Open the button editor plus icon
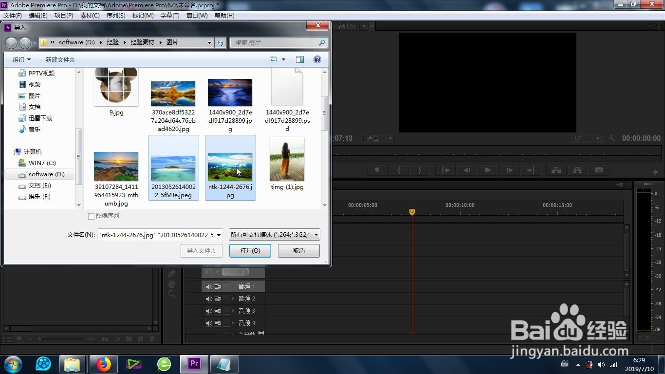665x374 pixels. point(655,172)
